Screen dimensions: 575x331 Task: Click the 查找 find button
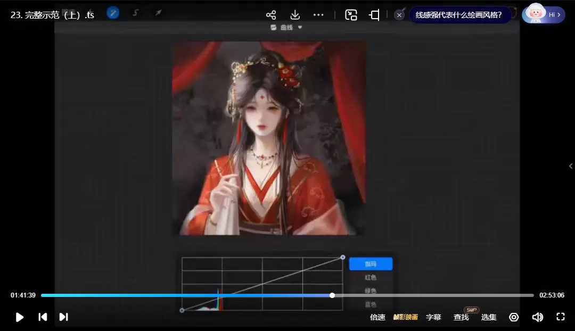461,317
